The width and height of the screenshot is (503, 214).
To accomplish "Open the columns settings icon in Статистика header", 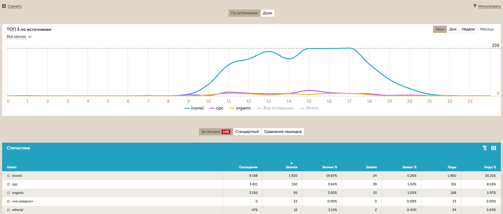I will tap(494, 148).
